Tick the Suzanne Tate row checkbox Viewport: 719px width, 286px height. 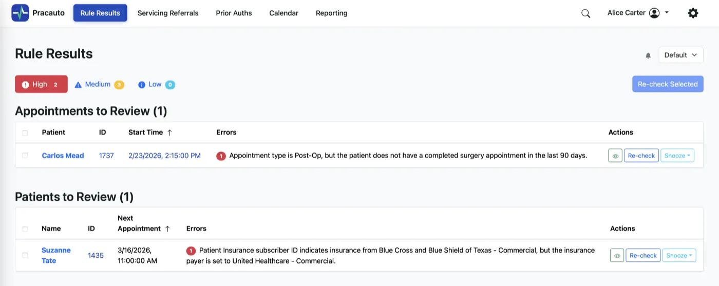(25, 255)
